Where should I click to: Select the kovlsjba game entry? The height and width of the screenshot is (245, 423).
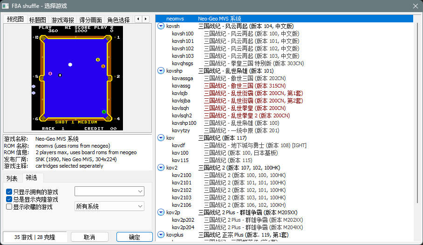[284, 101]
